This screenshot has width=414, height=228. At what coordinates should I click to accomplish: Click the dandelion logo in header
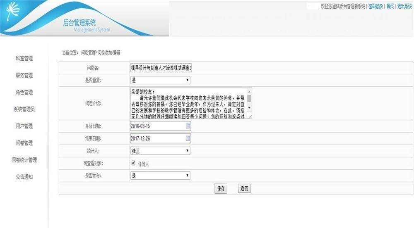(x=13, y=11)
